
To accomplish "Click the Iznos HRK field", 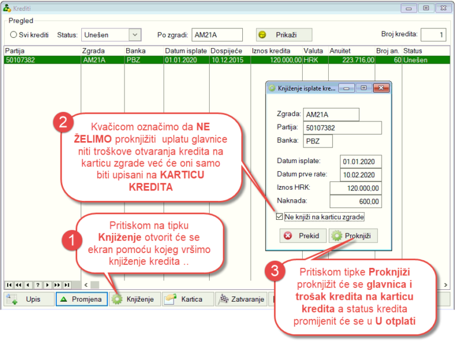I will pyautogui.click(x=355, y=188).
